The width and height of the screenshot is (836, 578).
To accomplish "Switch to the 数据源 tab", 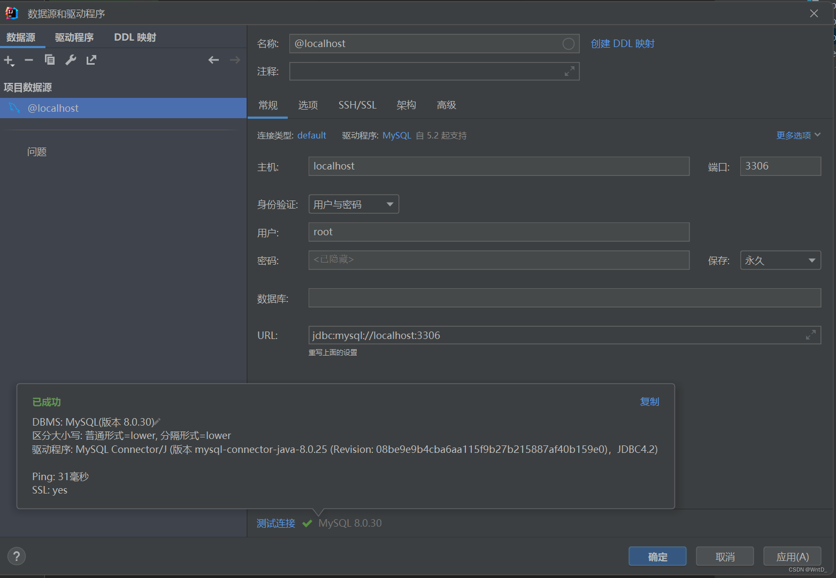I will click(21, 37).
